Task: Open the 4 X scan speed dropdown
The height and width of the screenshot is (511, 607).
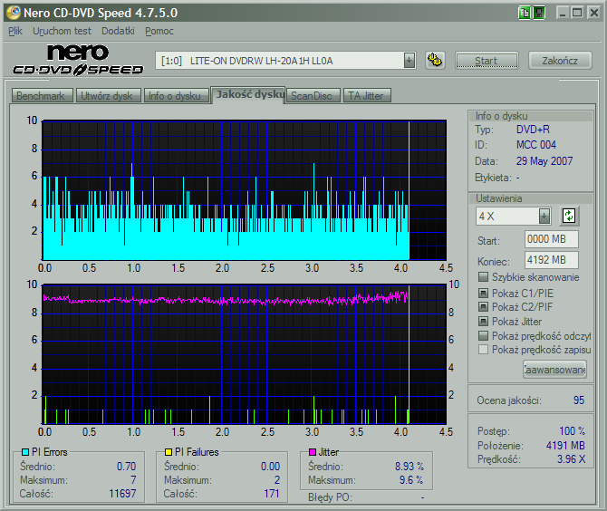Action: pos(544,216)
